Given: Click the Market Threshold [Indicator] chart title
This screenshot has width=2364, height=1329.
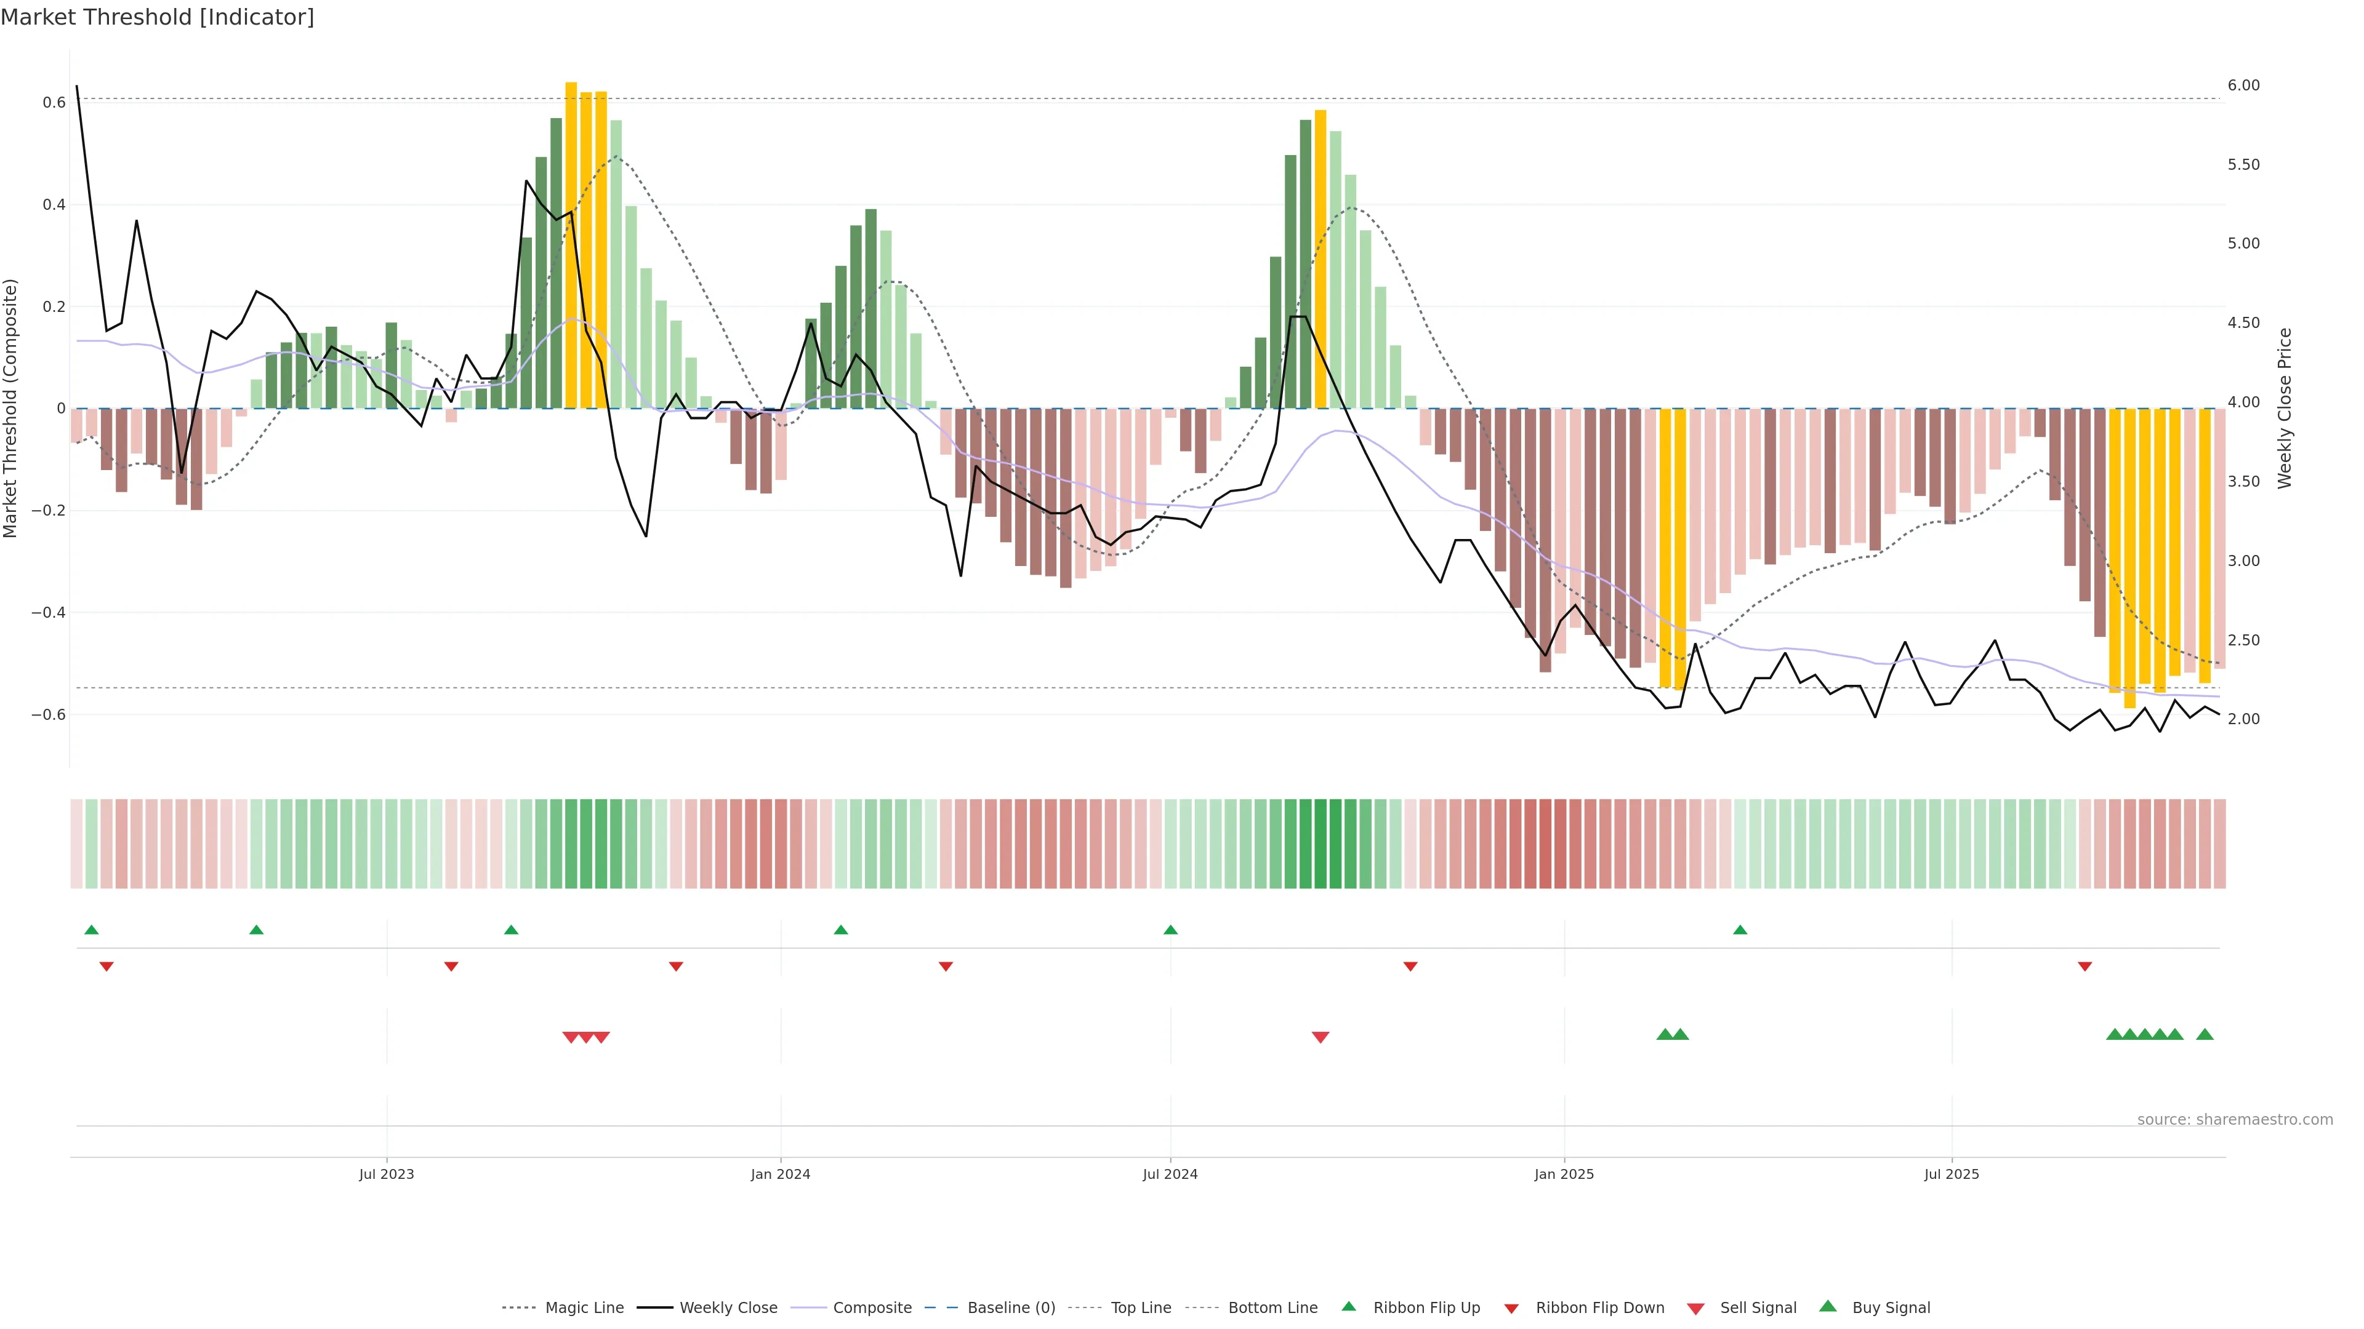Looking at the screenshot, I should [158, 17].
